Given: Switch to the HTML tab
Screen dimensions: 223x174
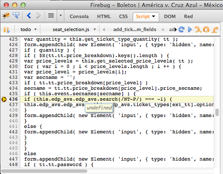Looking at the screenshot, I should click(104, 17).
